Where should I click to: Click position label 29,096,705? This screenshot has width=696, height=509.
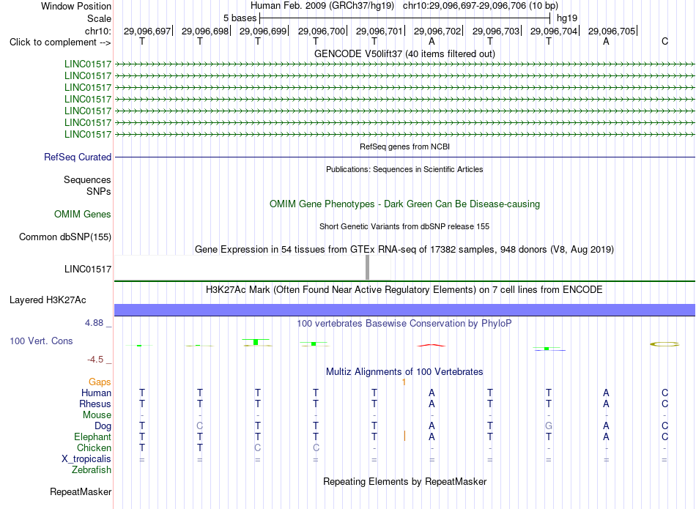pyautogui.click(x=612, y=31)
